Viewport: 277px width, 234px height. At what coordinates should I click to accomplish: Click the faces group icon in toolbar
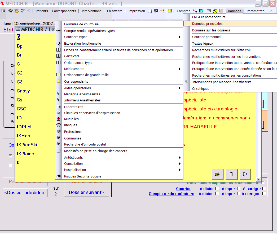click(x=11, y=11)
